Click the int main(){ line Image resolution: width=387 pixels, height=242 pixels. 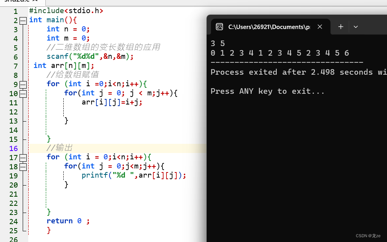53,20
